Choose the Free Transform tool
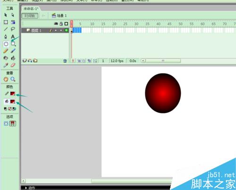The width and height of the screenshot is (236, 190). point(6,22)
